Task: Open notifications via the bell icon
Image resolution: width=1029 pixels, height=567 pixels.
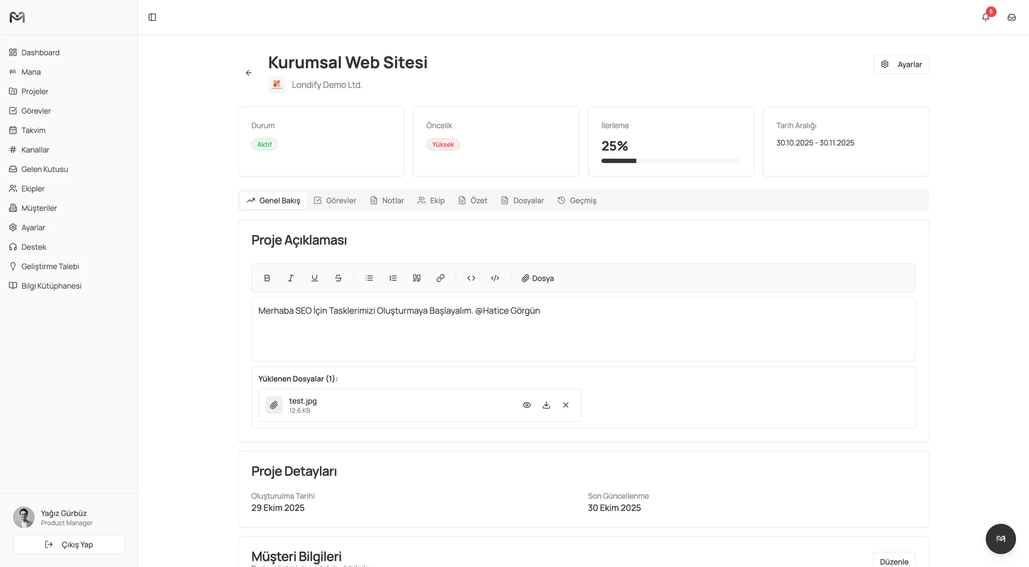Action: pos(985,17)
